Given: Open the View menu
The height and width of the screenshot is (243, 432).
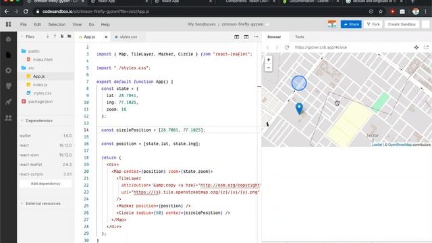Looking at the screenshot, I should (x=77, y=24).
